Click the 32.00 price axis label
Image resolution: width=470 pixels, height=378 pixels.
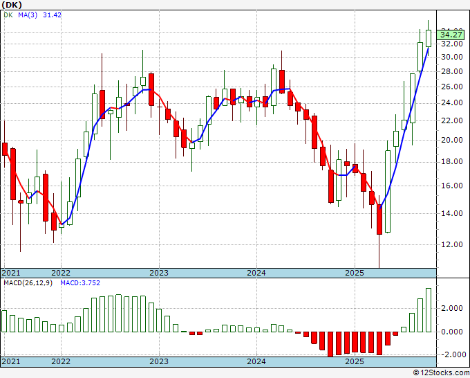[452, 44]
